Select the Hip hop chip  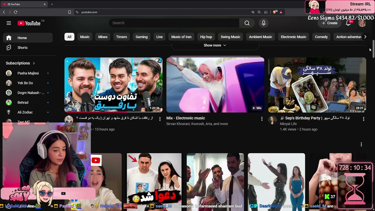point(206,37)
